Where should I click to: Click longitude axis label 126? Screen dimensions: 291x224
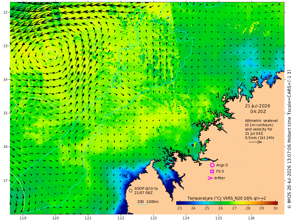[x=251, y=218]
